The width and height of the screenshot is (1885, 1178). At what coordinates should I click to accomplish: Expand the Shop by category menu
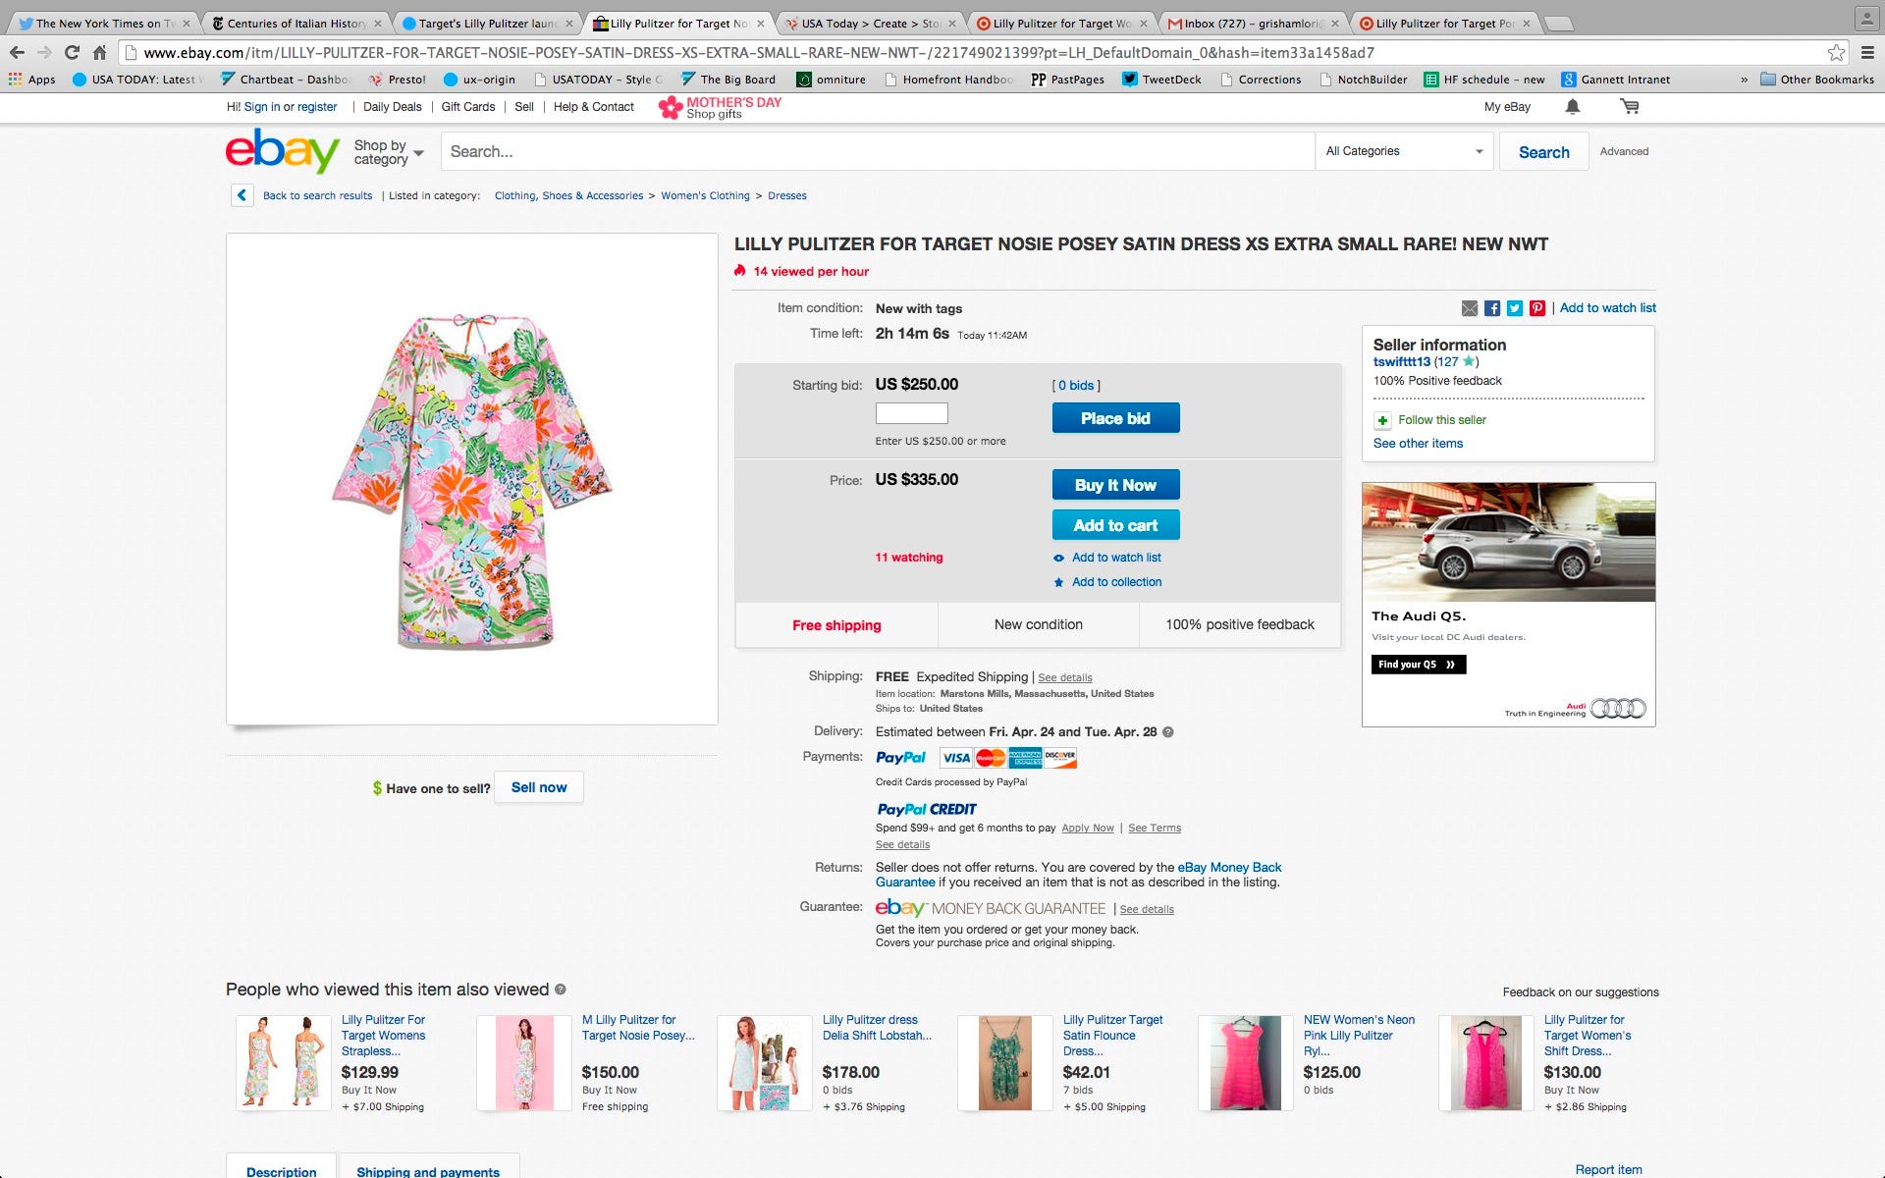(x=386, y=150)
